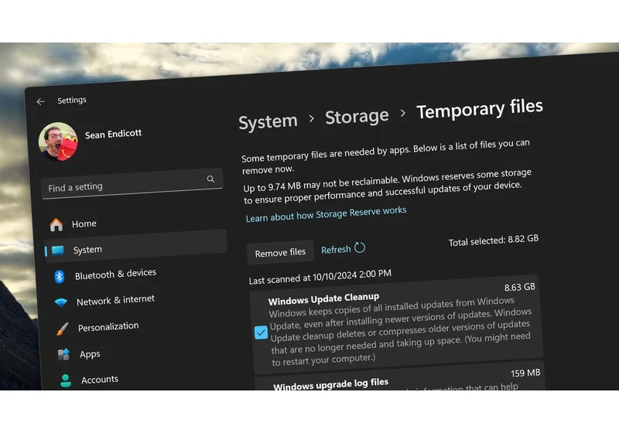Open Sean Endicott's profile picture

point(58,141)
